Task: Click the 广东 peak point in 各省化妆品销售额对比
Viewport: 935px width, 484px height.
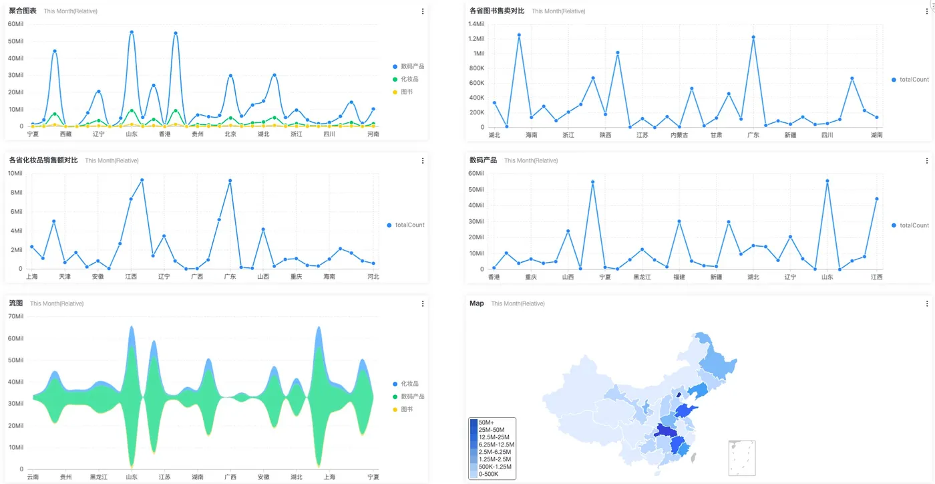Action: 230,180
